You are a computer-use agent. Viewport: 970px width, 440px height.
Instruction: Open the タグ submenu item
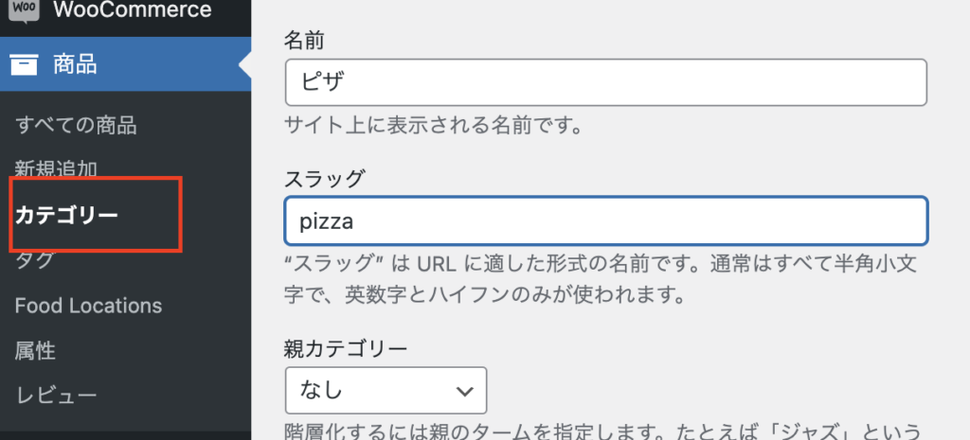[x=35, y=260]
